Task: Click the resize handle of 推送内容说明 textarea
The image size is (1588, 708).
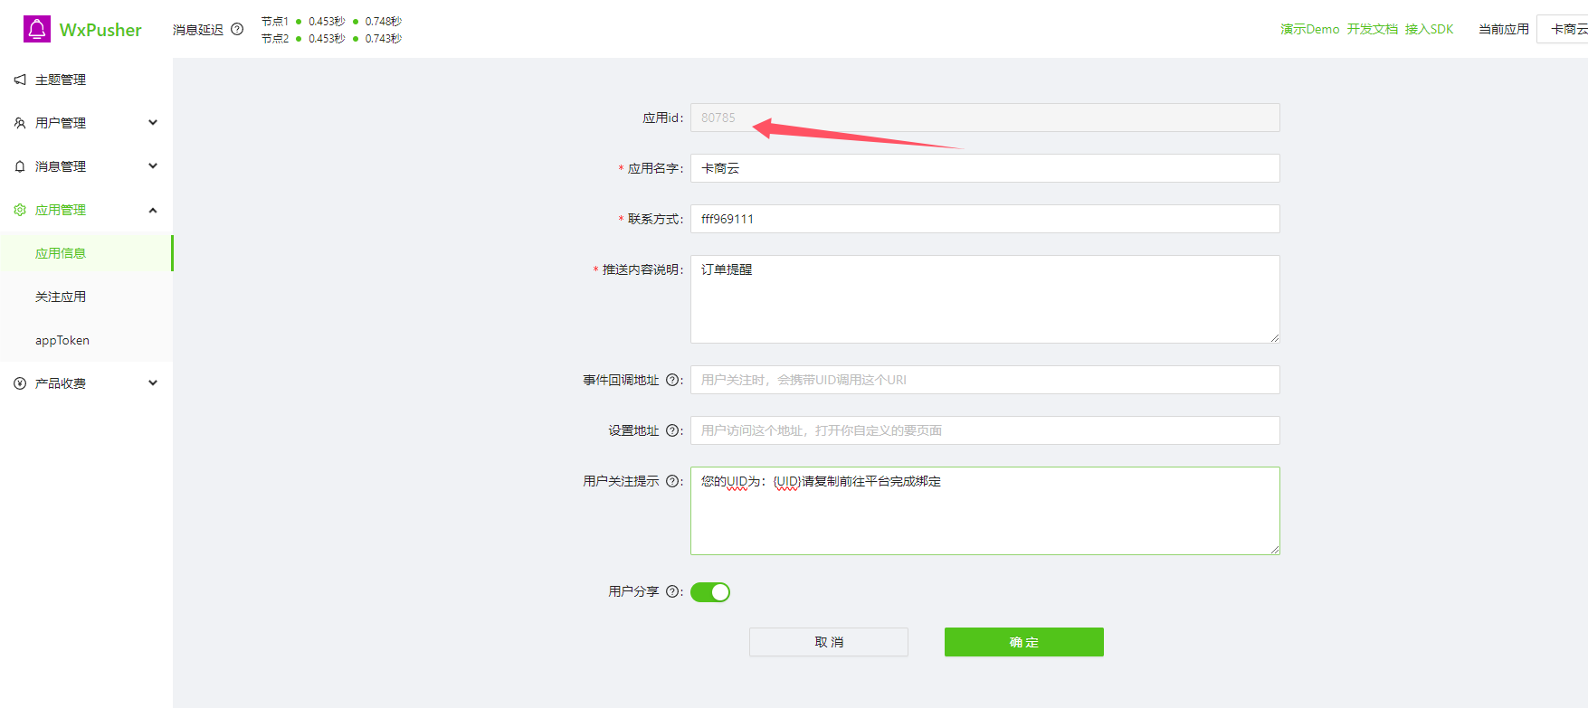Action: (1274, 337)
